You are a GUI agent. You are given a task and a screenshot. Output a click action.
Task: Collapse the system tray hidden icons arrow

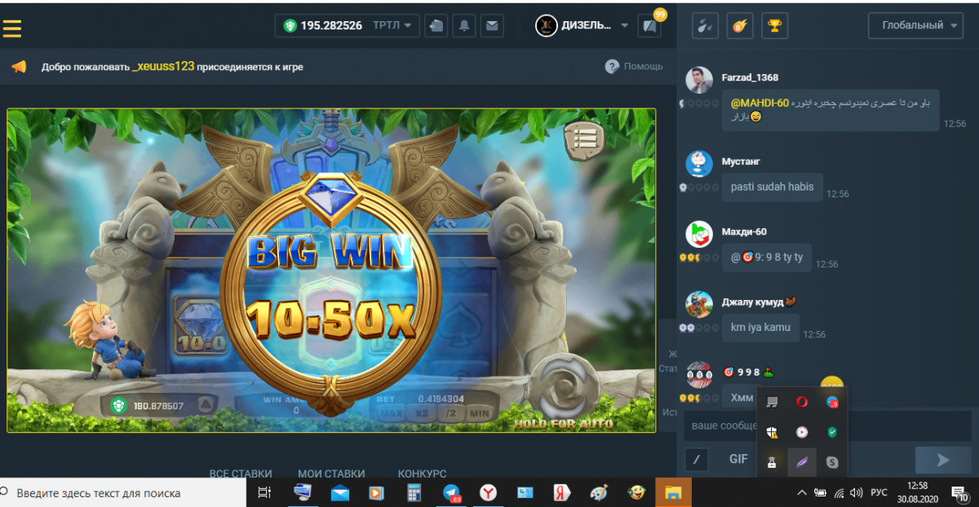click(x=801, y=493)
